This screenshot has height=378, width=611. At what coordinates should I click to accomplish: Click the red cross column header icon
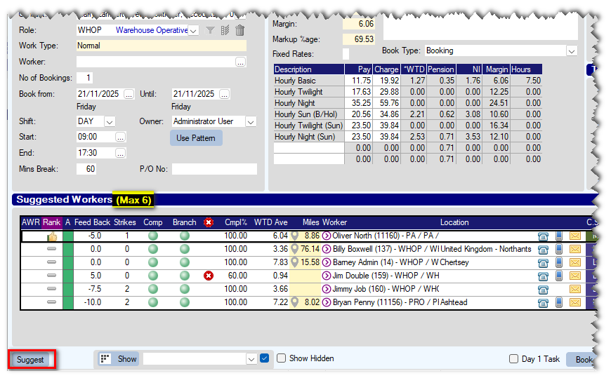pyautogui.click(x=209, y=222)
